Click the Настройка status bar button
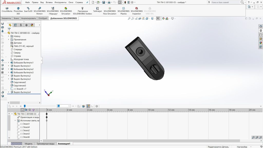263x148 pixels. coord(242,147)
